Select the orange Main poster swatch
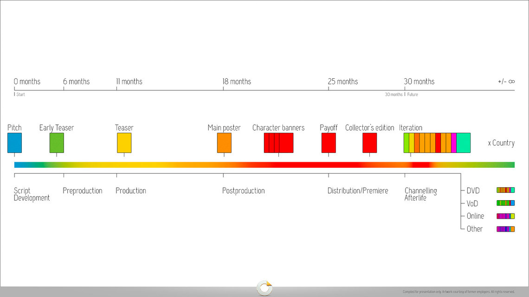Image resolution: width=529 pixels, height=297 pixels. pos(224,143)
